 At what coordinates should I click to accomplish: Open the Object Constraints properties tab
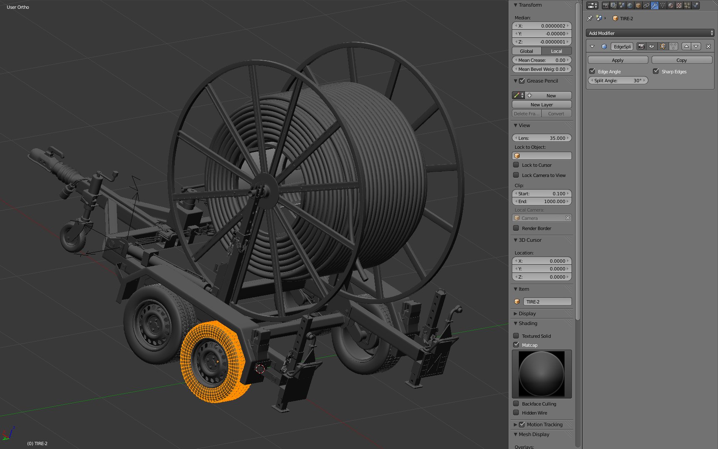coord(646,5)
